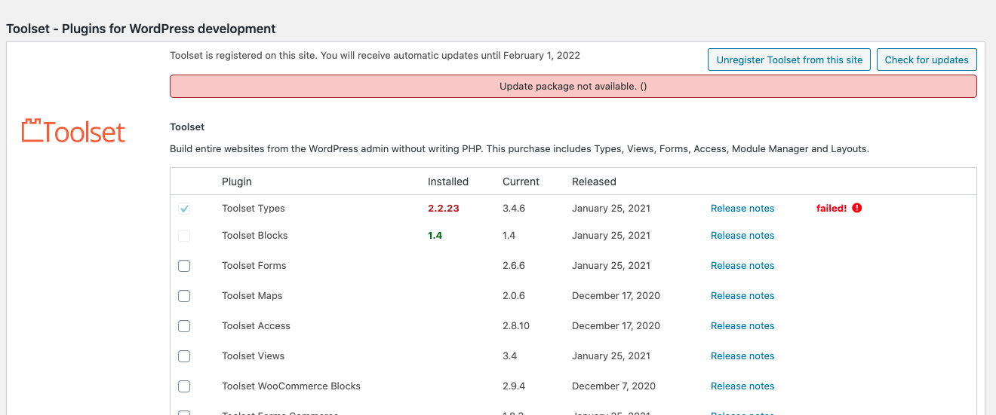Click current version 2.8.10
This screenshot has width=996, height=415.
click(x=516, y=325)
